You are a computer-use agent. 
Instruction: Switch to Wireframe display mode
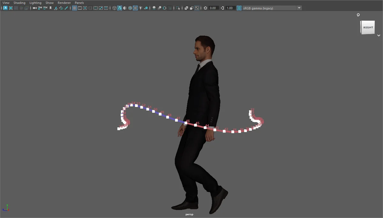[x=114, y=8]
